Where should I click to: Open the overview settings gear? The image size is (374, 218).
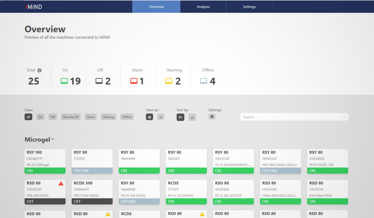(212, 116)
